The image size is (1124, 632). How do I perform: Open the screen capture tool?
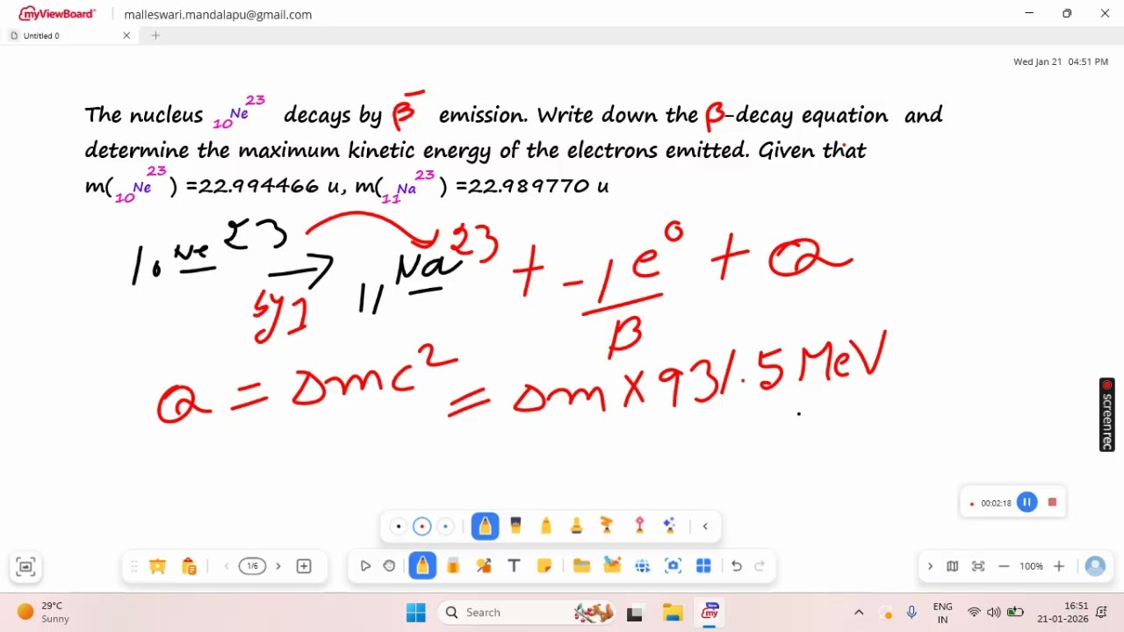(x=674, y=566)
